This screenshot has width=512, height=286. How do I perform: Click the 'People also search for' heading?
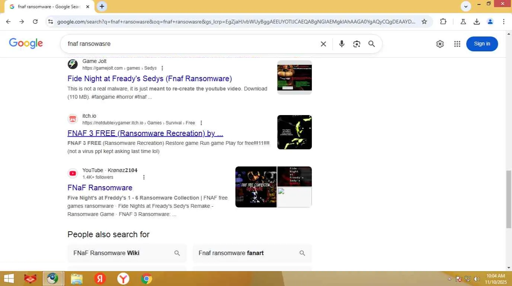[x=108, y=235]
